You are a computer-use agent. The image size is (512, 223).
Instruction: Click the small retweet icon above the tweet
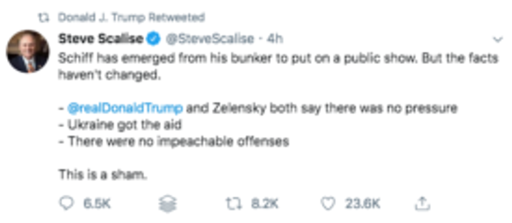pos(44,18)
